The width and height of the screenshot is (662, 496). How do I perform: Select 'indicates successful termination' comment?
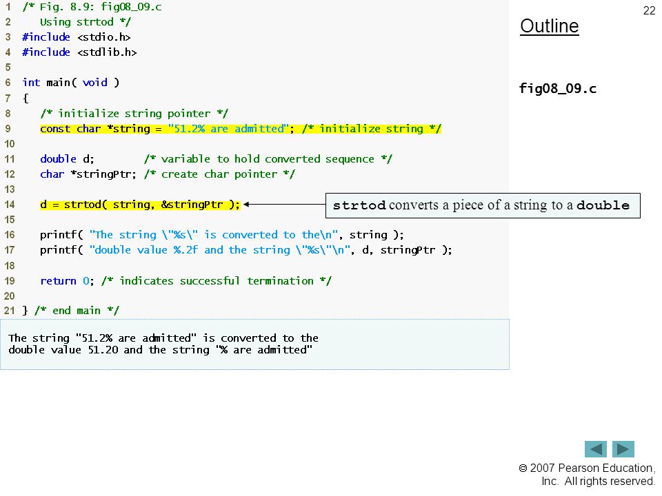[x=217, y=281]
